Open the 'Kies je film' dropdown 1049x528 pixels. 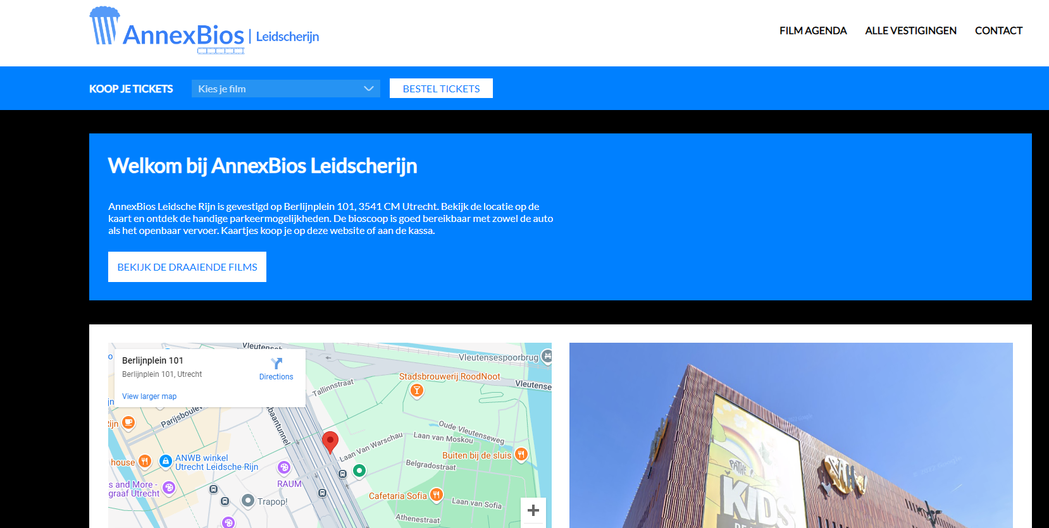pyautogui.click(x=285, y=89)
